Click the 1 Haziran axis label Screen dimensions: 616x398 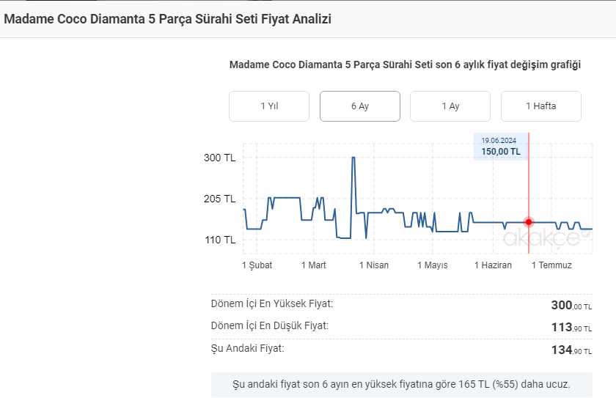click(x=493, y=265)
